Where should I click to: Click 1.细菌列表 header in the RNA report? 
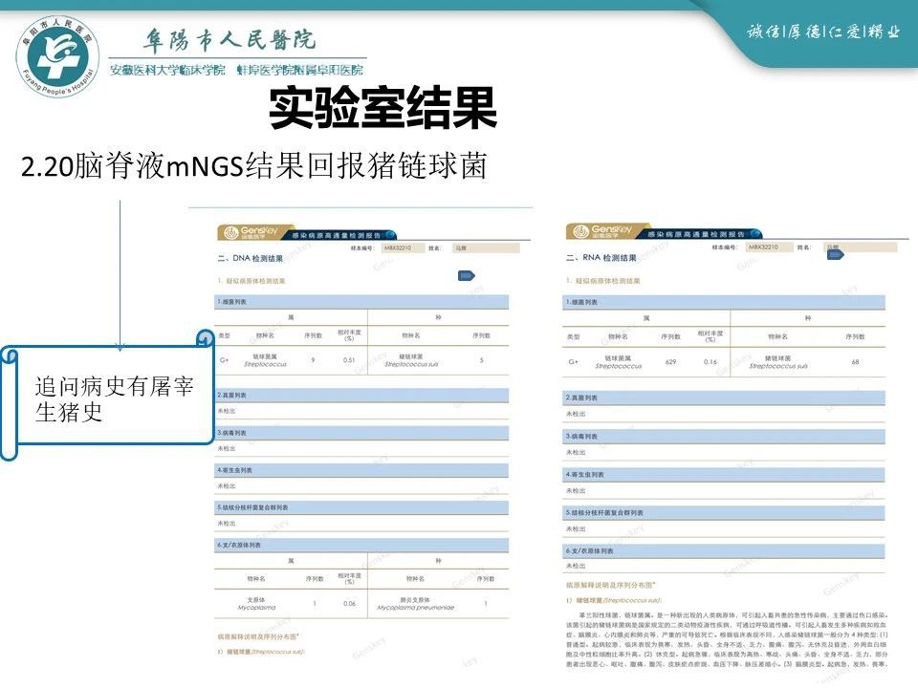tap(724, 303)
